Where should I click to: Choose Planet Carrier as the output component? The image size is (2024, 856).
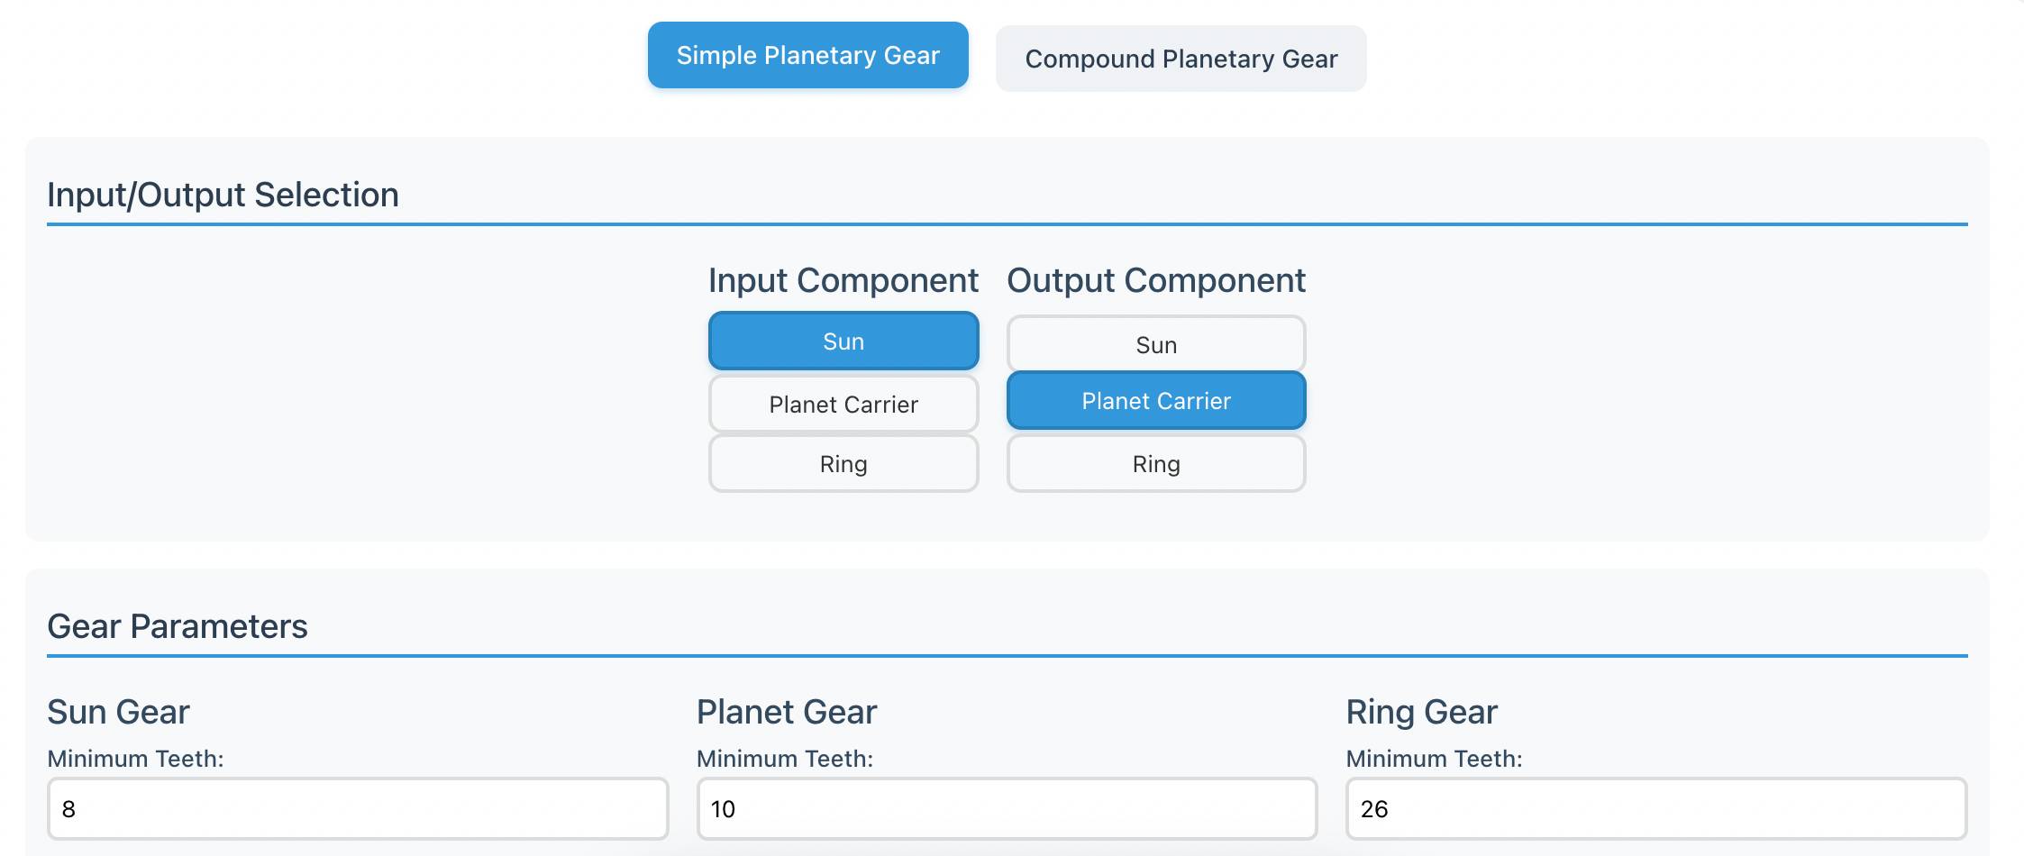1155,401
